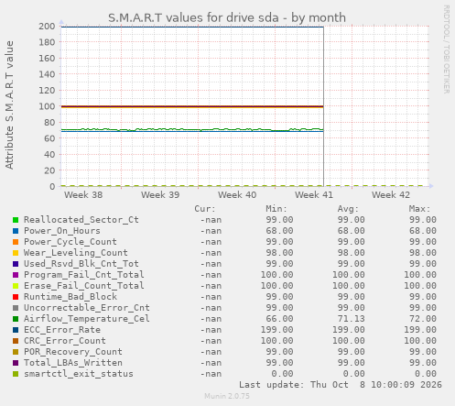Select the Wear_Leveling_Count legend label

(76, 253)
